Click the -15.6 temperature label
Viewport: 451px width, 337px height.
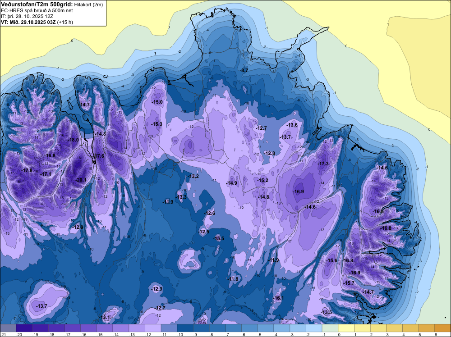point(331,260)
